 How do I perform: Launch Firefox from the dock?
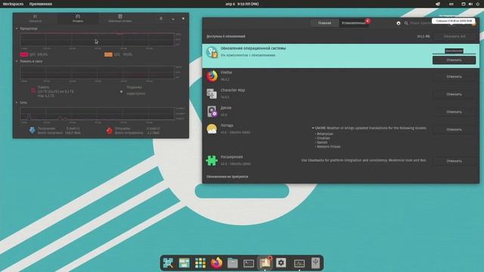pos(216,263)
